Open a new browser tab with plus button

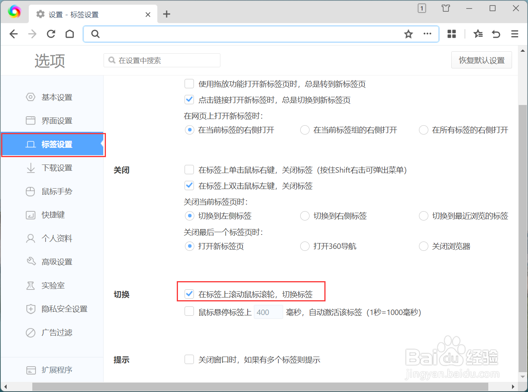[167, 14]
